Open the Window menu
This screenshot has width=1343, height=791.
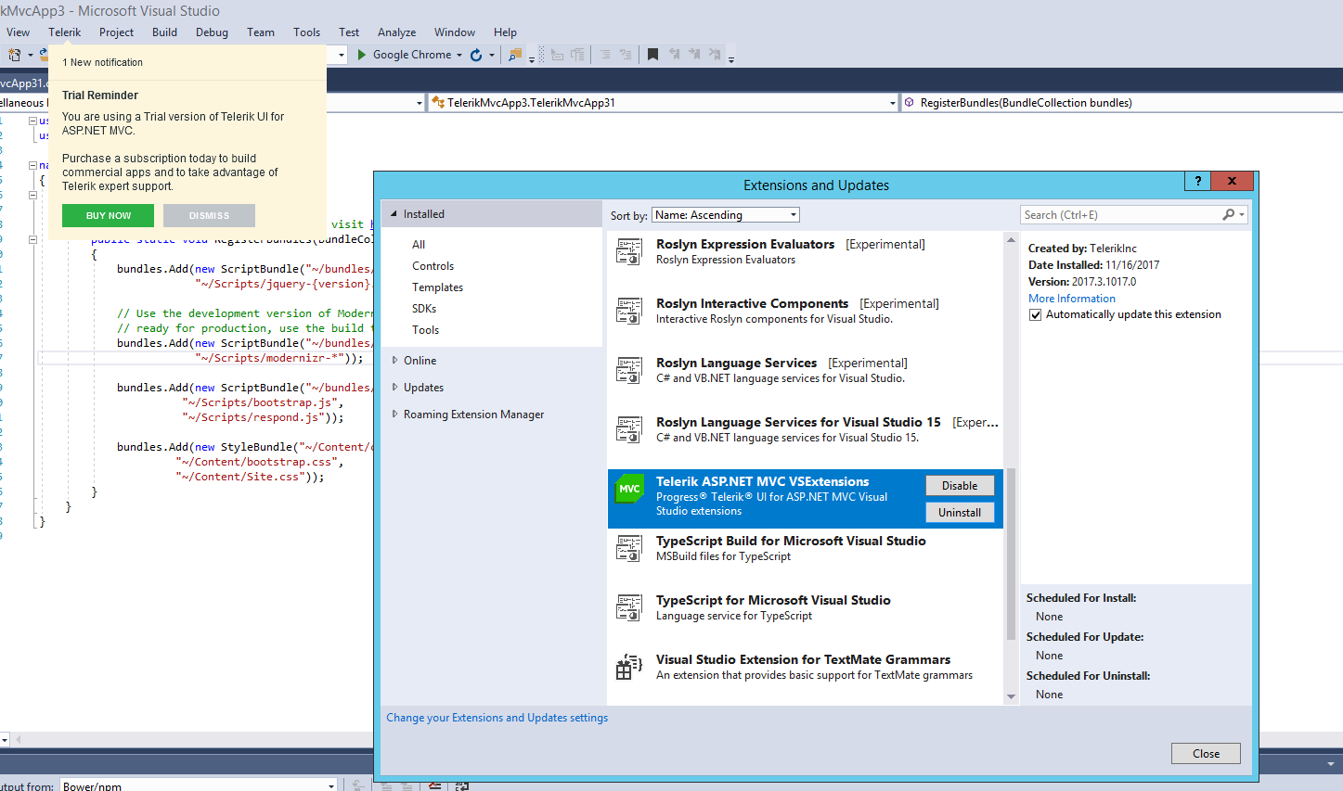[x=455, y=32]
